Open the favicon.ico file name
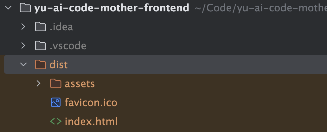327x132 pixels. coord(91,103)
